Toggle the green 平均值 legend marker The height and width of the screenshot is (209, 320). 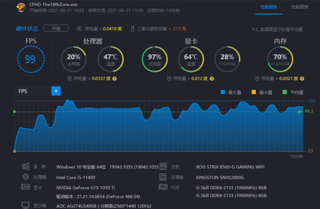[285, 92]
